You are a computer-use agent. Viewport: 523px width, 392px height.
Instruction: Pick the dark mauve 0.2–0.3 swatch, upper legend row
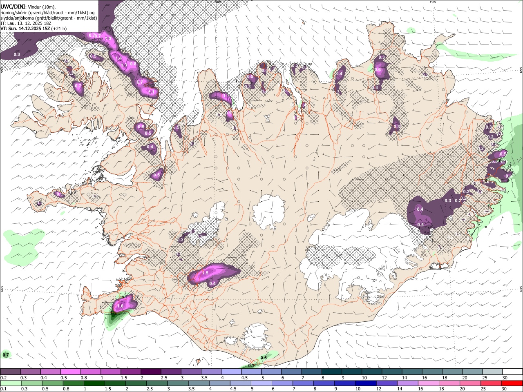10,372
